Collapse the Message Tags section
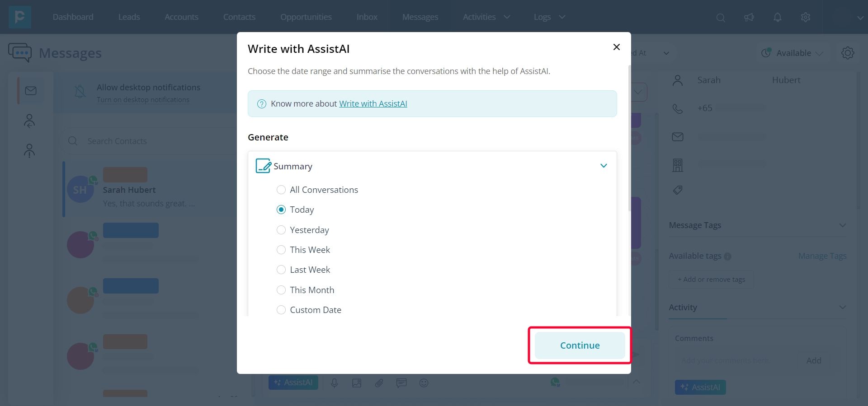Screen dimensions: 868x406 click(x=843, y=225)
